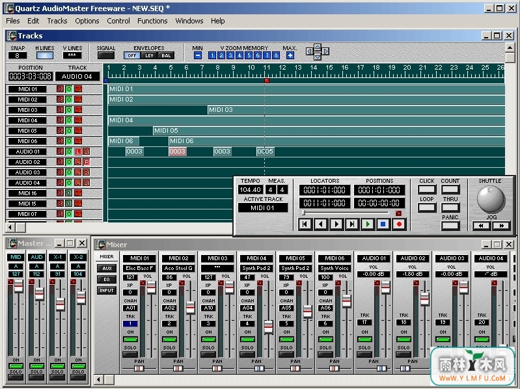520x389 pixels.
Task: Click the MIDI 04 volume fader in Mixer
Action: tap(268, 327)
